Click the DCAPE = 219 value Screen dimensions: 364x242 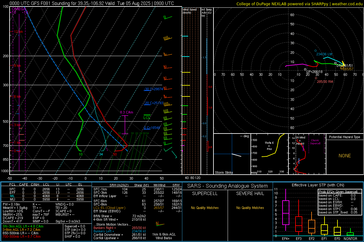pyautogui.click(x=13, y=218)
